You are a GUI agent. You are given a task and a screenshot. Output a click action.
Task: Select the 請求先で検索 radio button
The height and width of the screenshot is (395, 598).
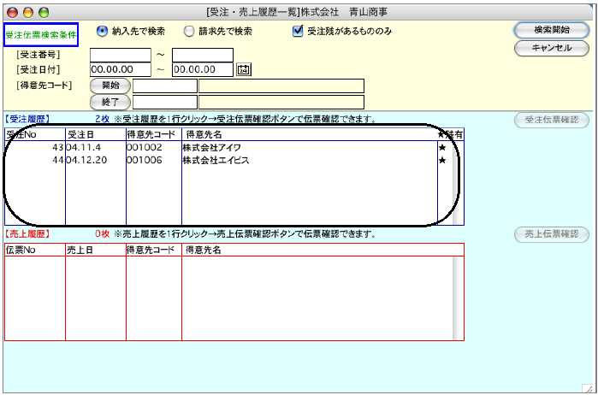(189, 32)
